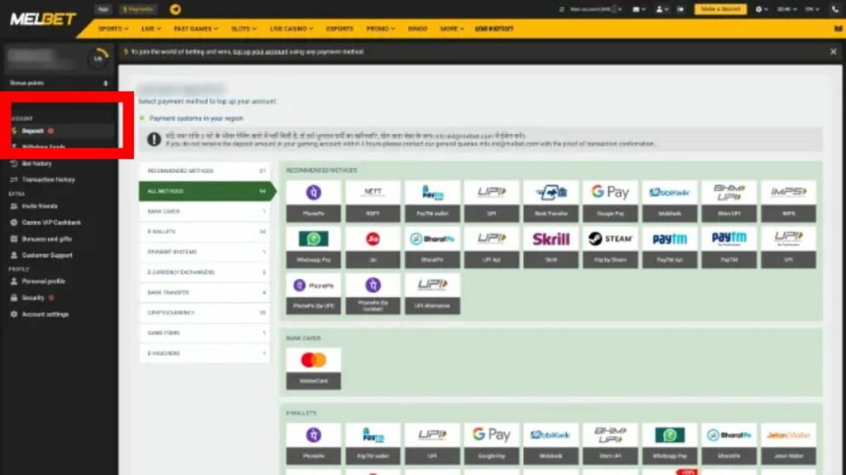Click the Payments button in header
The width and height of the screenshot is (846, 475).
point(138,9)
